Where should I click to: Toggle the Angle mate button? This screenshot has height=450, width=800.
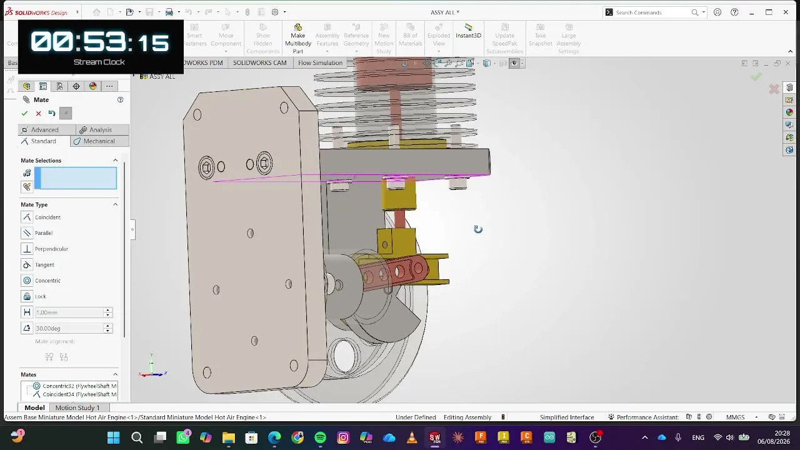click(27, 328)
